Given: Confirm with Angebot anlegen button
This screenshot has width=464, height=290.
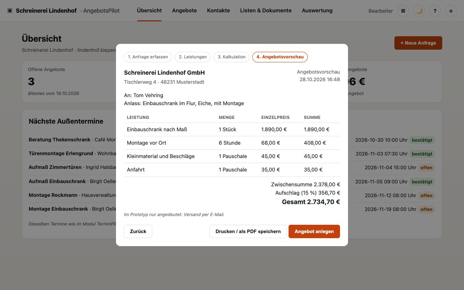Looking at the screenshot, I should point(314,232).
